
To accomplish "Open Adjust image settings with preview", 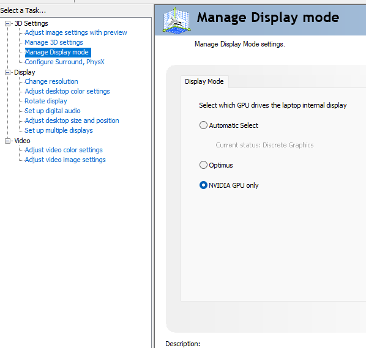I will coord(76,32).
